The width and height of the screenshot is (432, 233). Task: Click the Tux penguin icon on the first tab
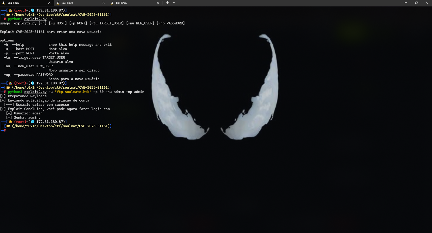pos(4,3)
